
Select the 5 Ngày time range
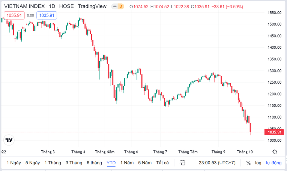point(33,163)
